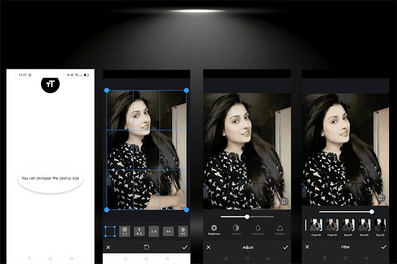Choose the 3:4 crop ratio
397x264 pixels.
154,232
